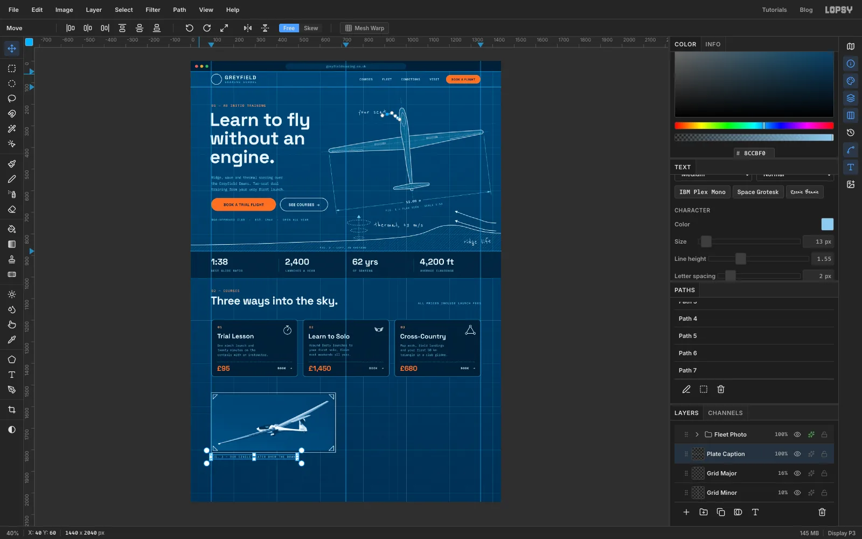Click the hex color input field

coord(754,153)
